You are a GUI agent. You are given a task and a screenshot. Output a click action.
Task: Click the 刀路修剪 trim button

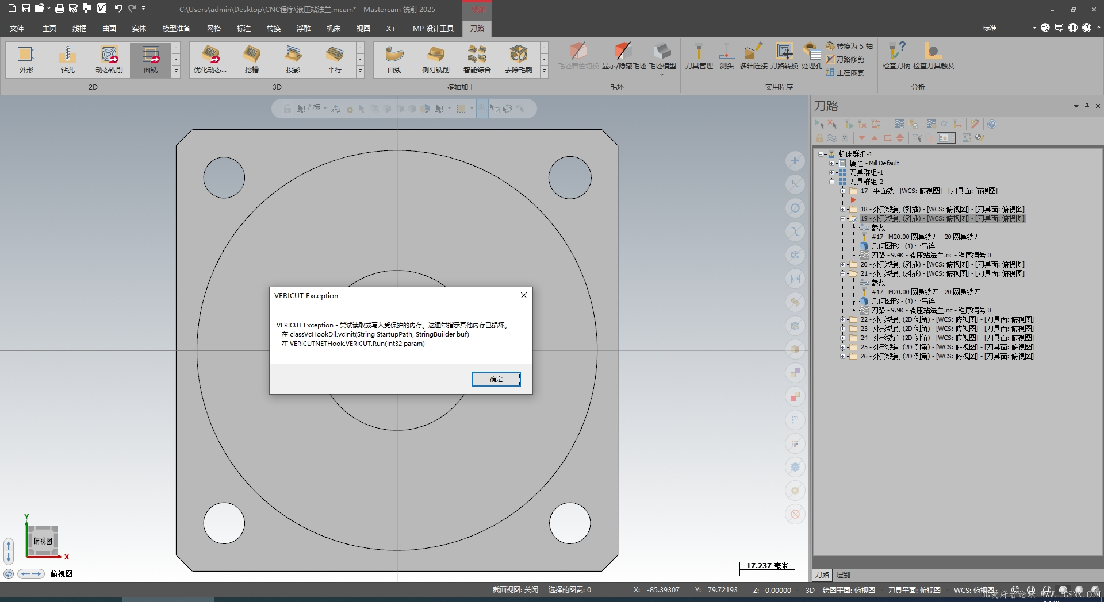[845, 59]
